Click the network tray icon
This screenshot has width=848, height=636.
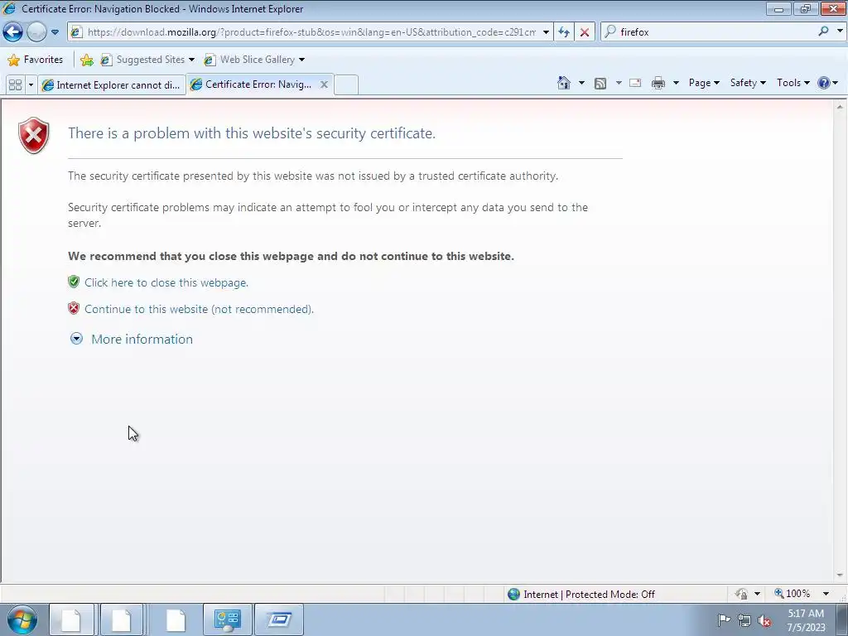pos(744,620)
